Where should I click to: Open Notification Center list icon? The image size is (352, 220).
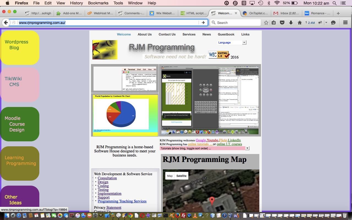pyautogui.click(x=343, y=3)
